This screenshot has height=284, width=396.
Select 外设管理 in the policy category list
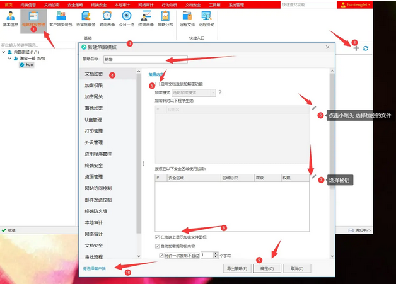[x=94, y=142]
